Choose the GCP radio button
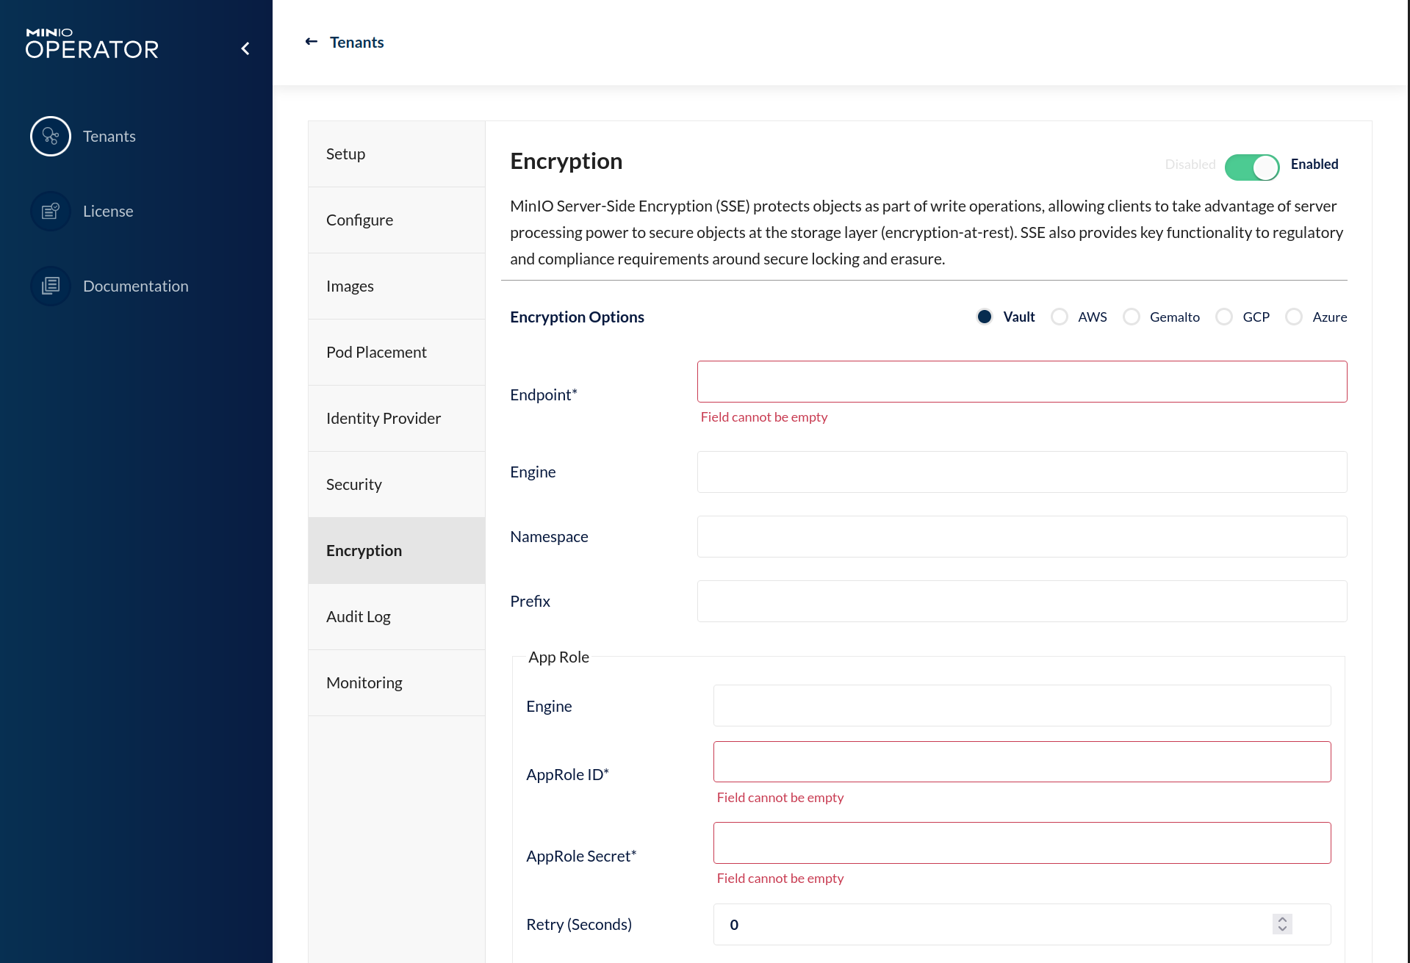This screenshot has width=1410, height=963. pos(1224,317)
